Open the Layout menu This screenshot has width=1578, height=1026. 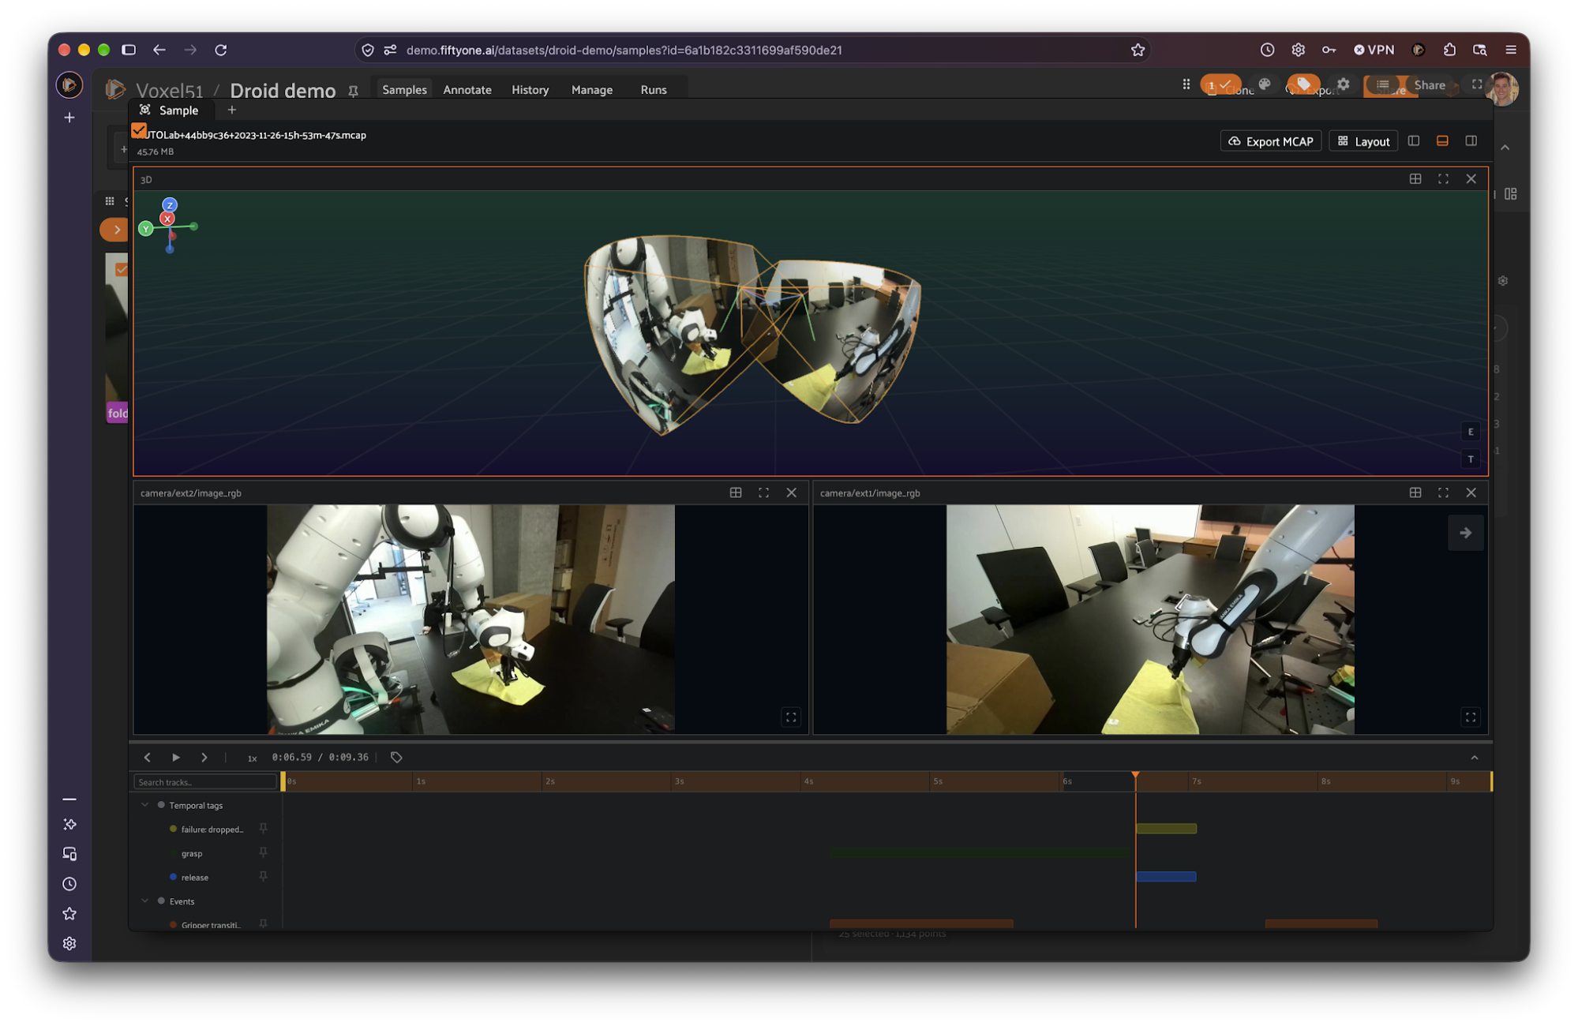pos(1363,141)
